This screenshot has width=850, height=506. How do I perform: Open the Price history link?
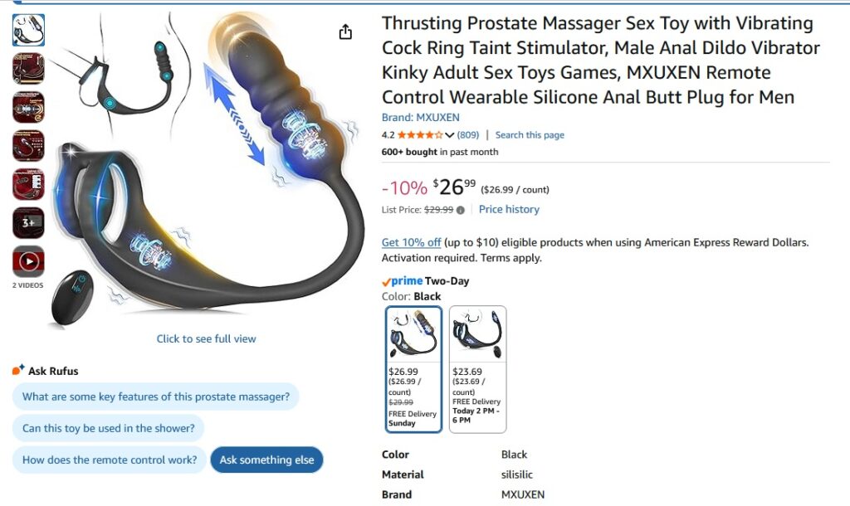509,209
